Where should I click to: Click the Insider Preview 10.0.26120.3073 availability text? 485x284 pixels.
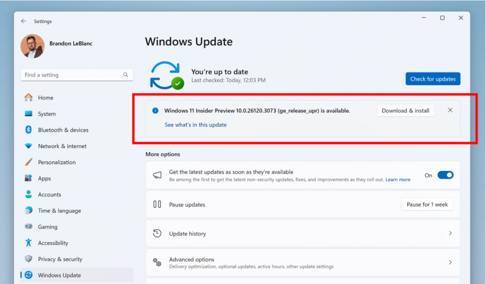tap(257, 110)
